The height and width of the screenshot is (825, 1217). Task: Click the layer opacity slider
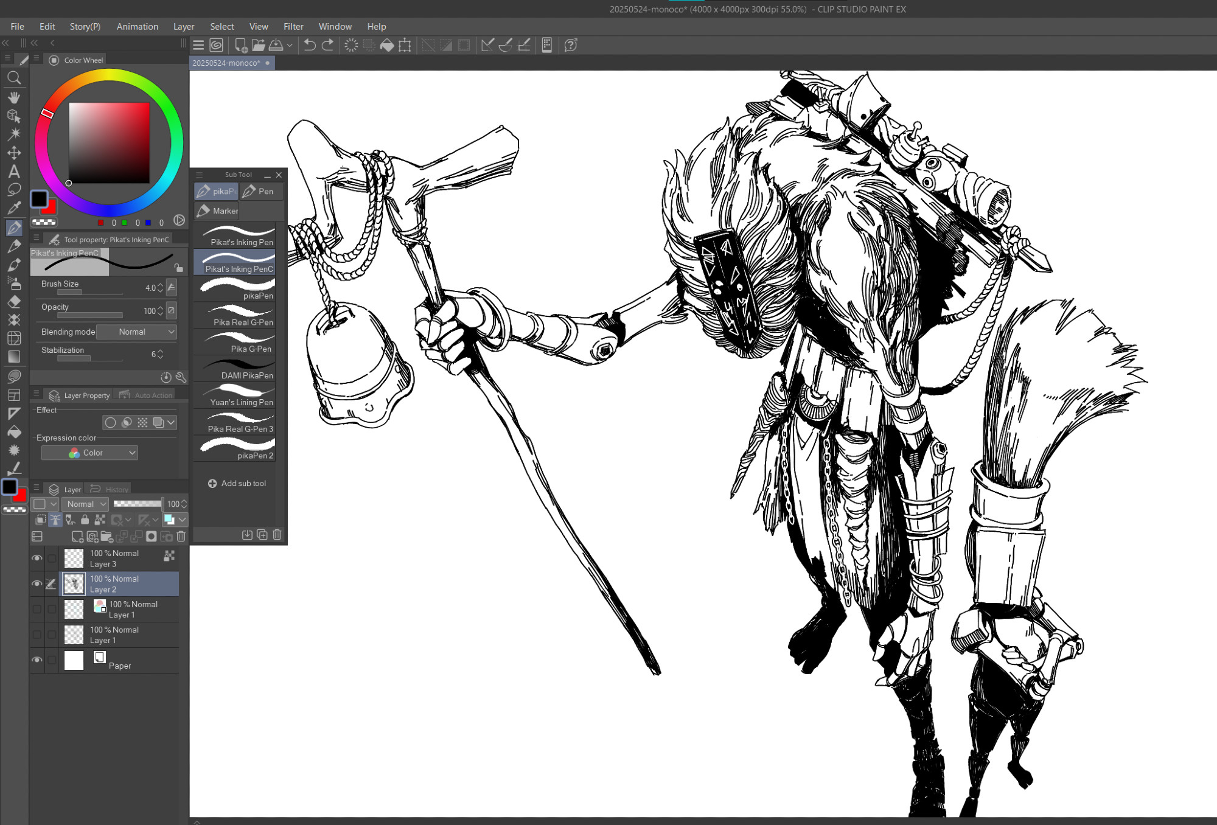(138, 504)
